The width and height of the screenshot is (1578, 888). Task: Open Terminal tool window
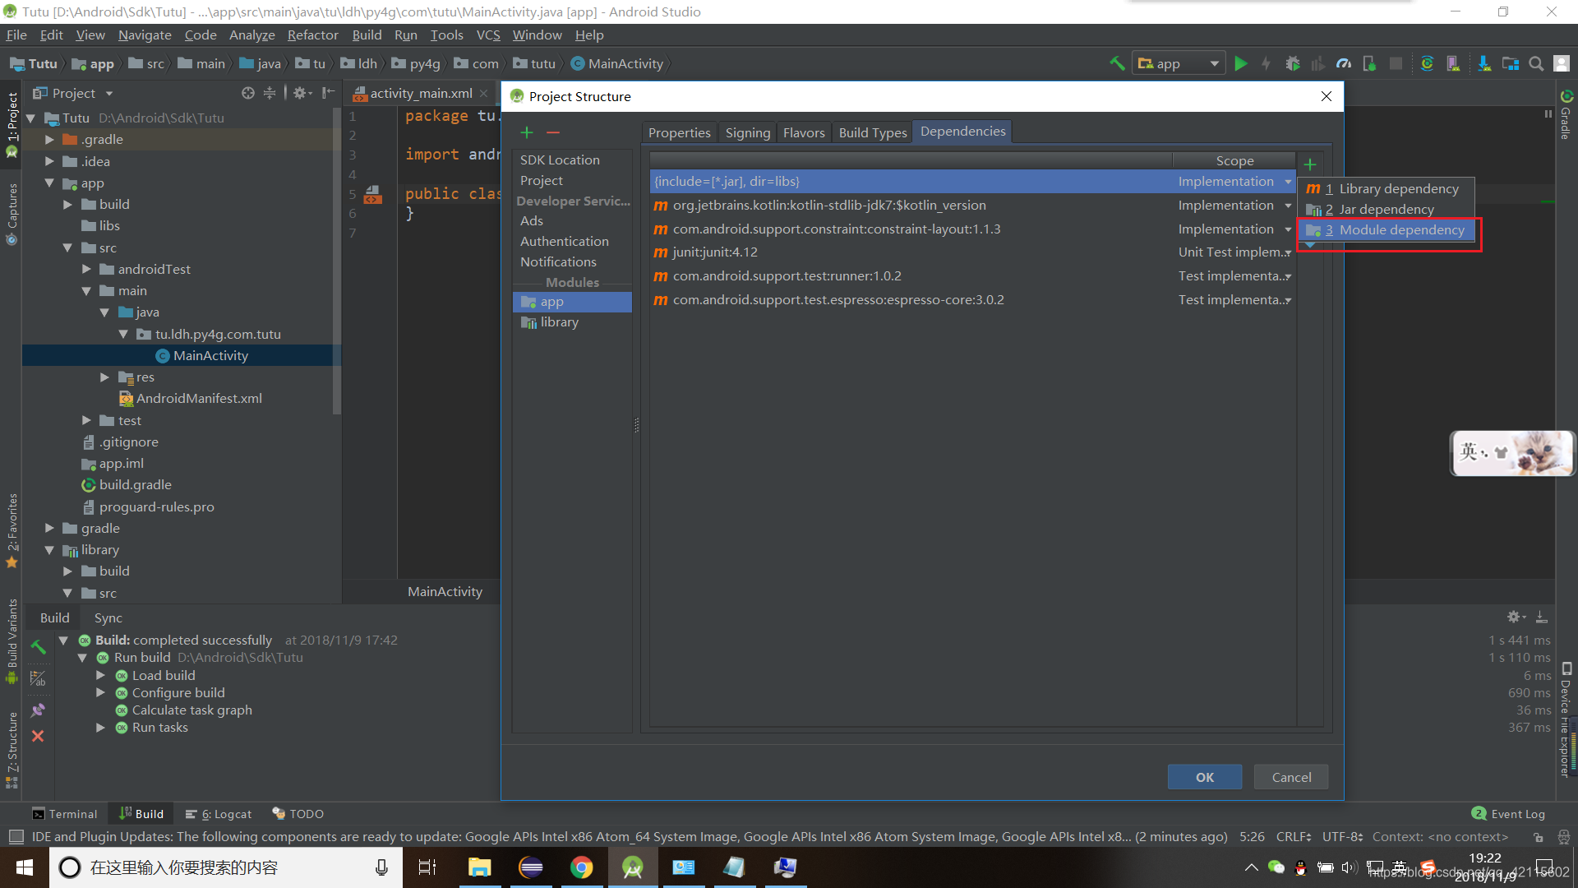(x=65, y=813)
